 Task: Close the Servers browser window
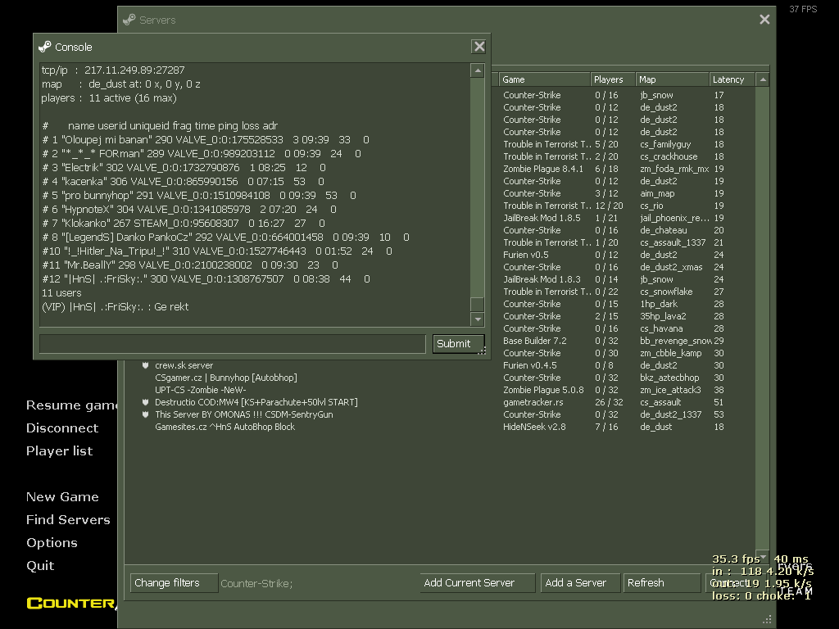point(764,20)
